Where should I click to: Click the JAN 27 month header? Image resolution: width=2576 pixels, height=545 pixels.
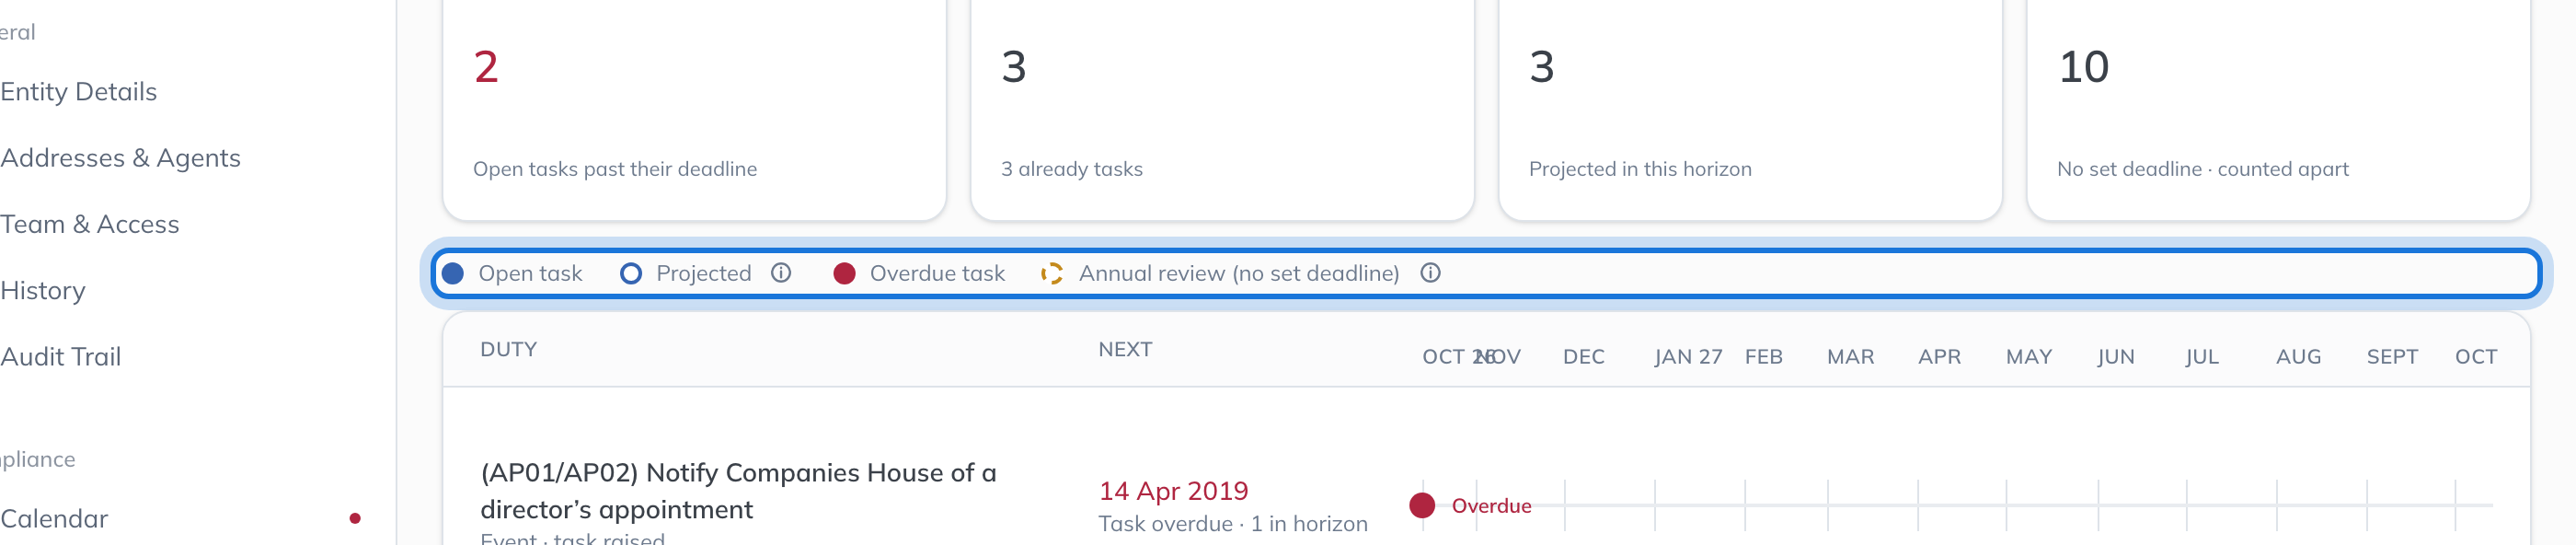tap(1688, 357)
